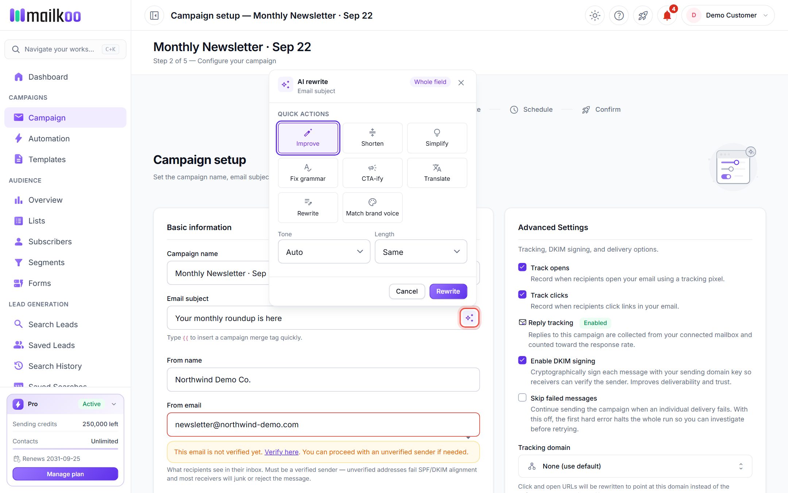
Task: Choose the Match brand voice action
Action: pyautogui.click(x=372, y=207)
